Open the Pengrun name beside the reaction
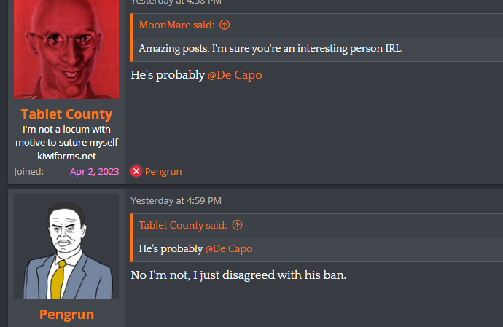Screen dimensions: 503x327 (163, 172)
